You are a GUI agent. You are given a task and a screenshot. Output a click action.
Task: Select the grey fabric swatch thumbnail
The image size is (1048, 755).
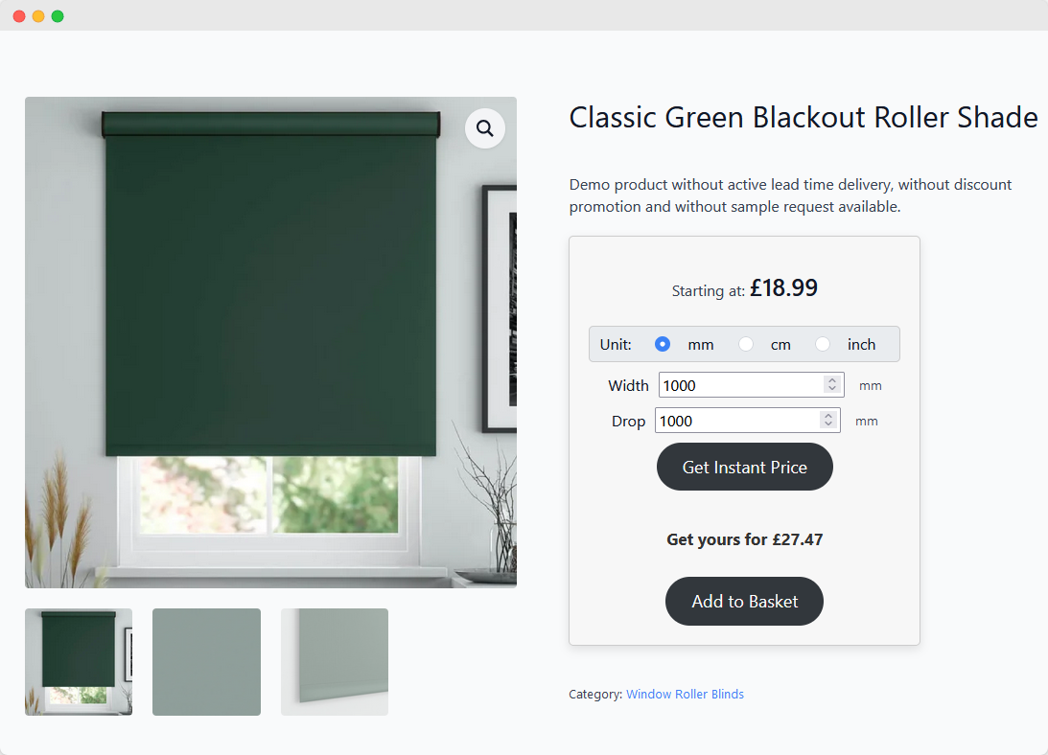point(206,662)
